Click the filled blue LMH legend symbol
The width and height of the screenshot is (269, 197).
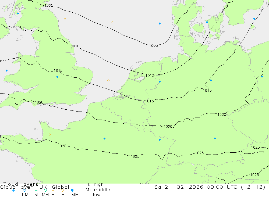pyautogui.click(x=72, y=190)
